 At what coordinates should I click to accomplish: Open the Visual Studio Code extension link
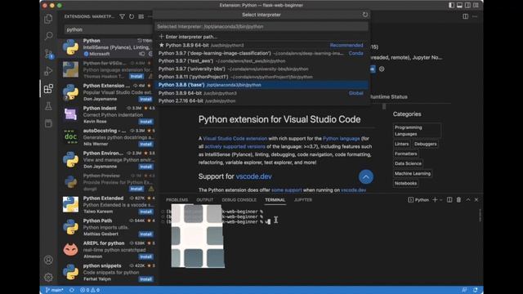click(x=235, y=138)
